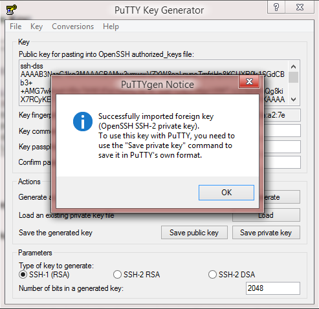This screenshot has height=309, width=319.
Task: Select the SSH-1 (RSA) key type
Action: (23, 275)
